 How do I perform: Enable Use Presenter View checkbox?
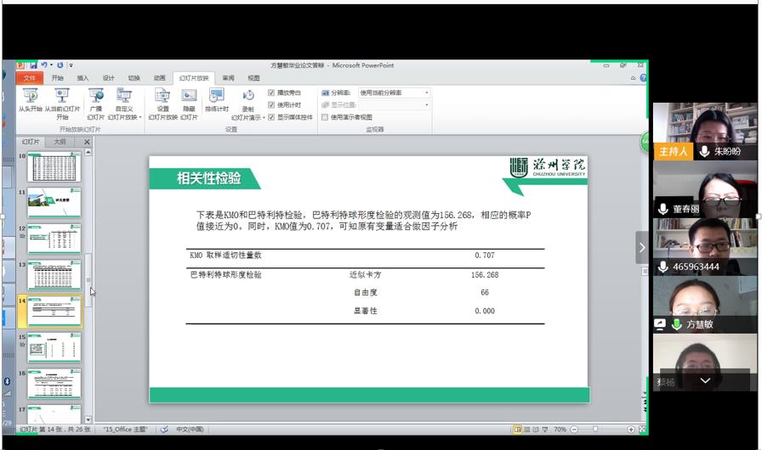(x=325, y=117)
